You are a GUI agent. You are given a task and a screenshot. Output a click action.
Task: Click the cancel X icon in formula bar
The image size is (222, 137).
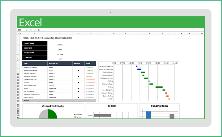pos(31,30)
